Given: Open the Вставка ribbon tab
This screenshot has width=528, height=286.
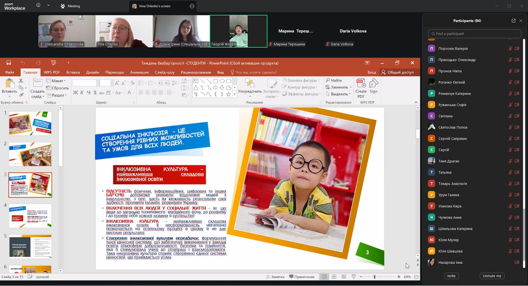Looking at the screenshot, I should (x=73, y=73).
